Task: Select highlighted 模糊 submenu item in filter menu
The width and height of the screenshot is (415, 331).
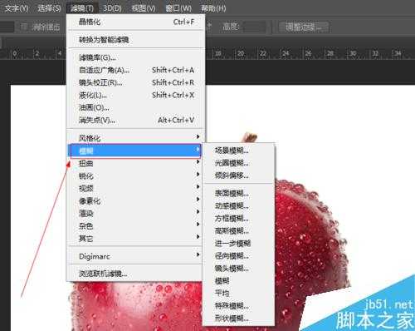Action: coord(135,151)
